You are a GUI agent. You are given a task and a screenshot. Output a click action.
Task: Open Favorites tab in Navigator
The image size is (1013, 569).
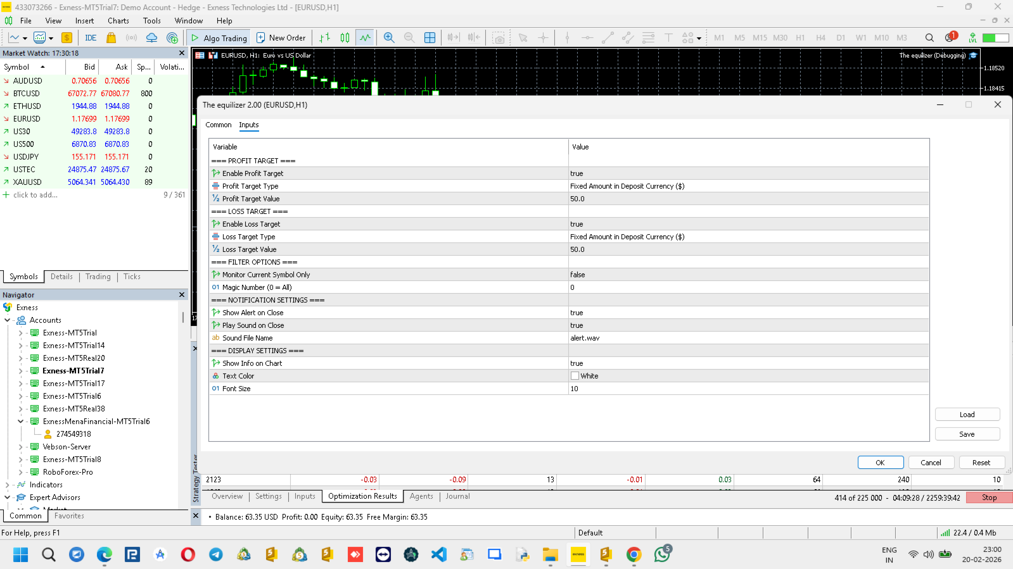[x=69, y=516]
